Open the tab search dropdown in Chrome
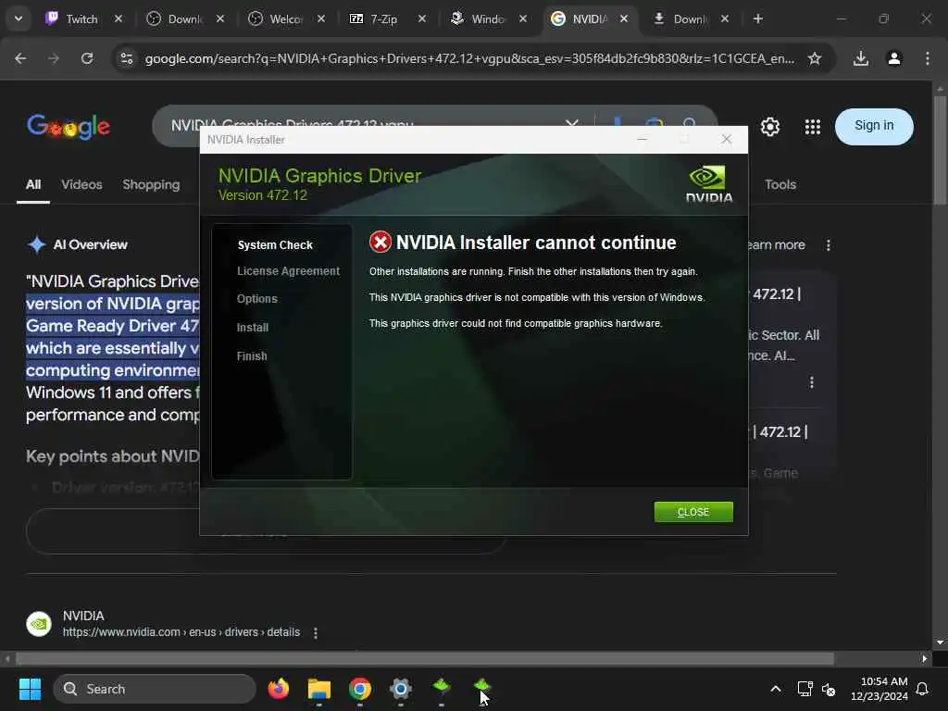Image resolution: width=948 pixels, height=711 pixels. click(x=19, y=19)
